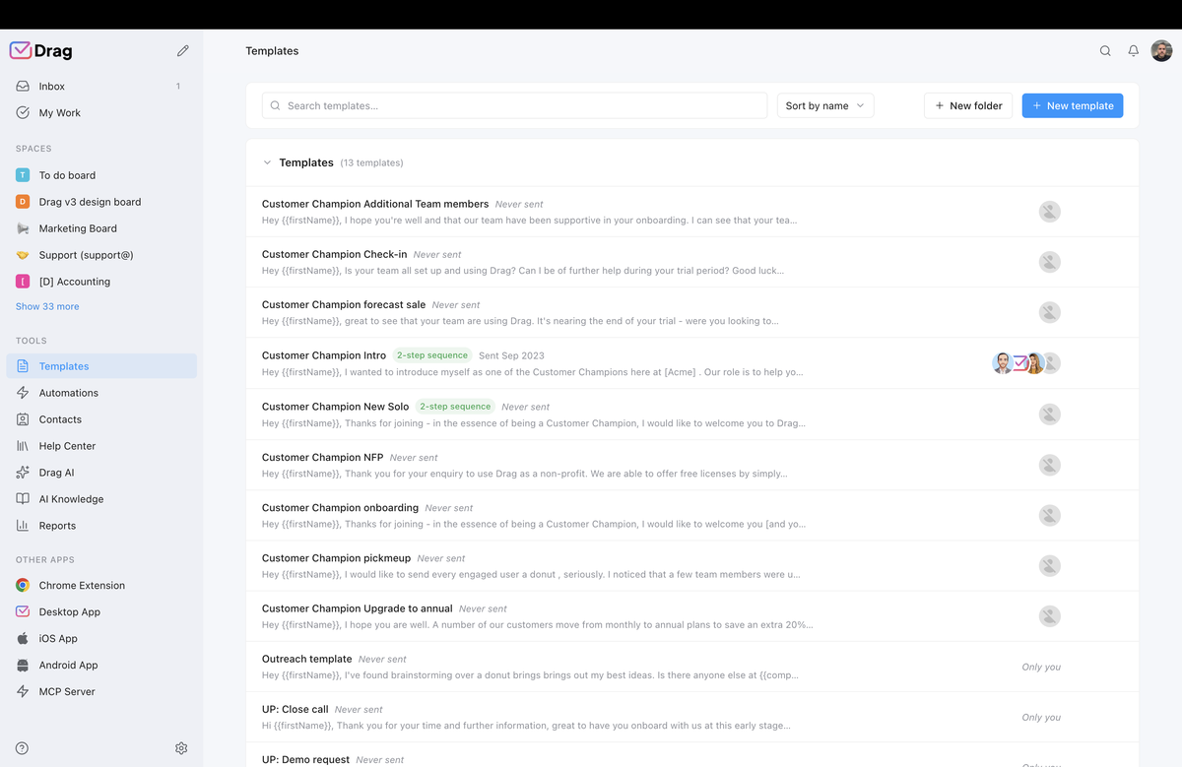
Task: Open AI Knowledge in sidebar
Action: (x=101, y=499)
